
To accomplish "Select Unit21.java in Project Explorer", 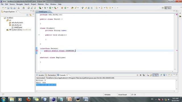I will coord(17,27).
